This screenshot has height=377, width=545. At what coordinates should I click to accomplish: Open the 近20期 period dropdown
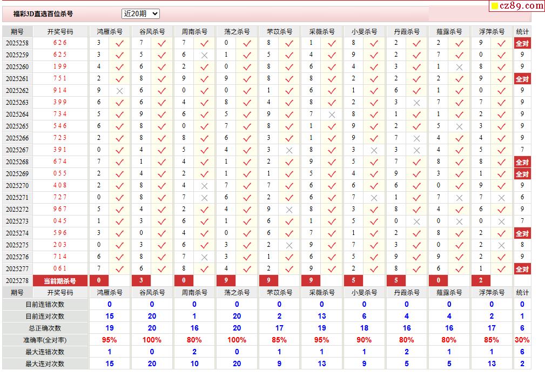coord(140,14)
